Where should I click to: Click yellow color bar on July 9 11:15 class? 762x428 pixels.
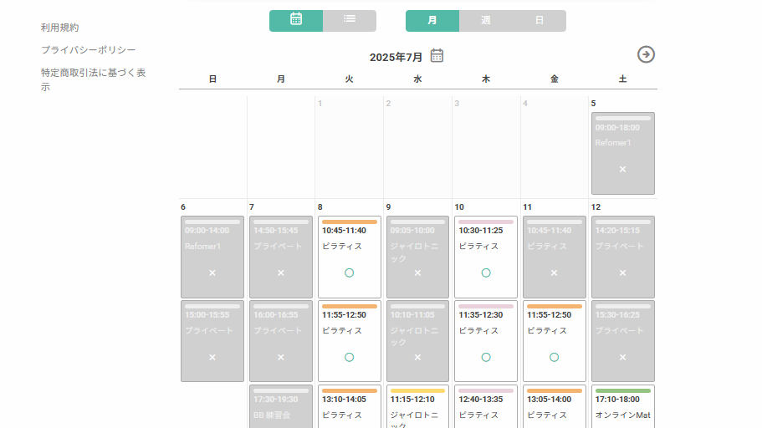[417, 390]
